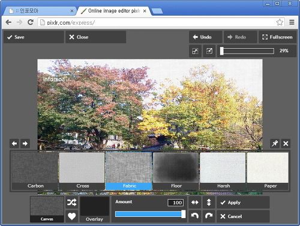Close the Online image editor tab
Image resolution: width=300 pixels, height=226 pixels.
coord(145,11)
